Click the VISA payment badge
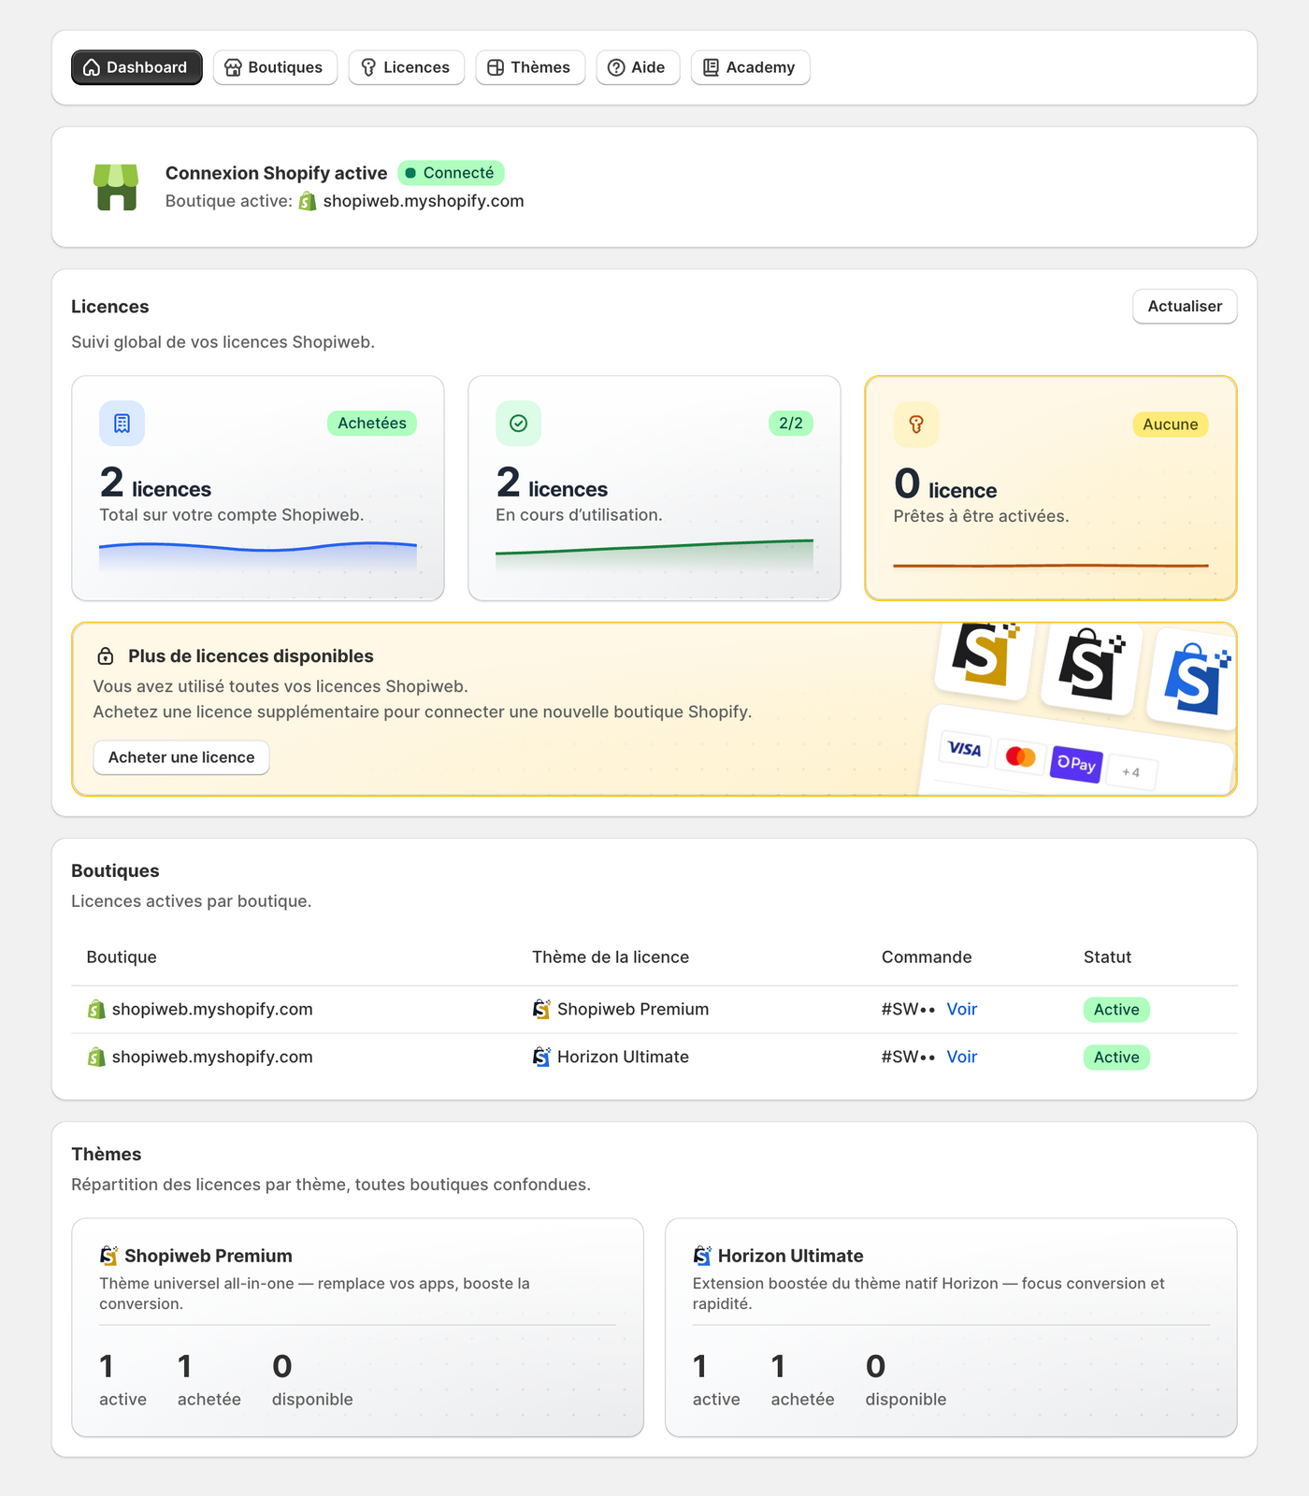 pyautogui.click(x=965, y=749)
